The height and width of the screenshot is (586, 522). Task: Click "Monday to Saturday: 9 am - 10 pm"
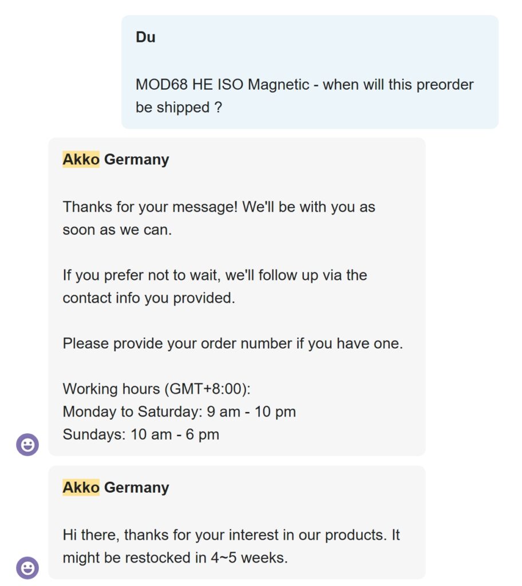click(179, 411)
